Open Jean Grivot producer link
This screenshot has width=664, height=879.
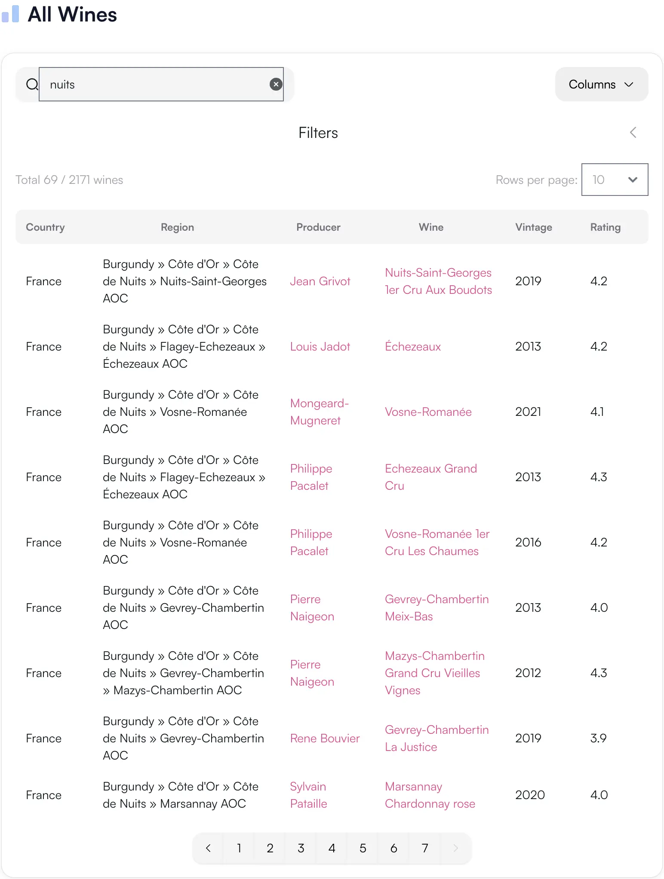(x=320, y=281)
